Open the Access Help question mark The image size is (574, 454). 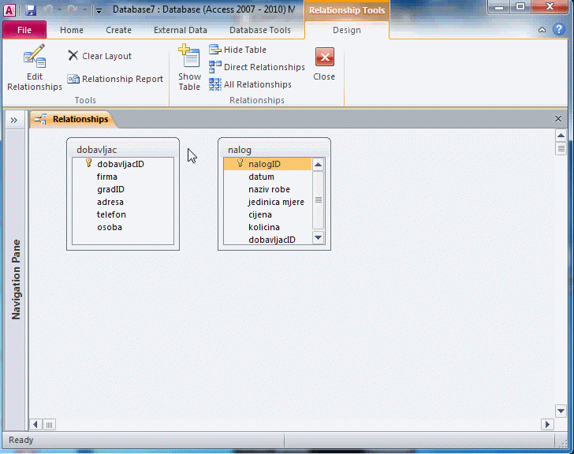coord(557,30)
